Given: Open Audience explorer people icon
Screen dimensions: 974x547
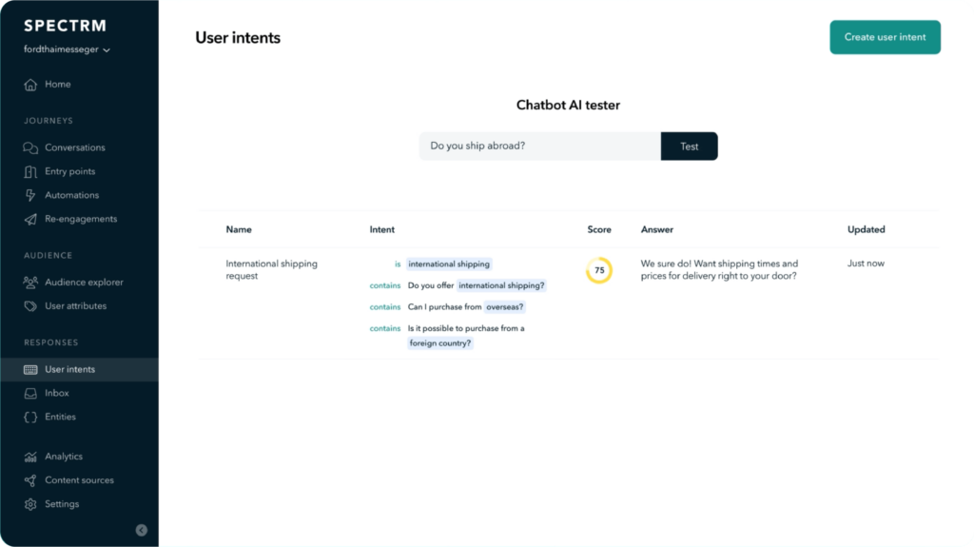Looking at the screenshot, I should (x=30, y=283).
